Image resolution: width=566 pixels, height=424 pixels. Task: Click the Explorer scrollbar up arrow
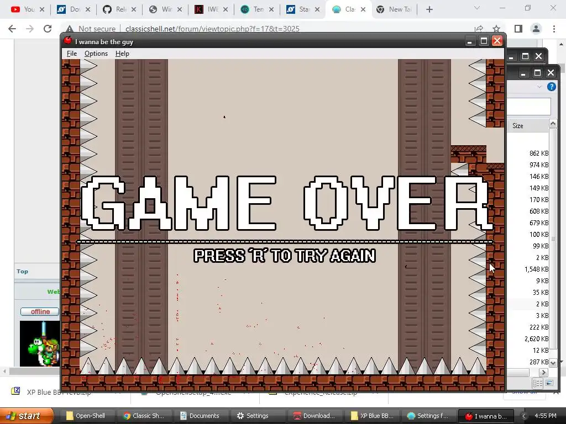[x=553, y=124]
